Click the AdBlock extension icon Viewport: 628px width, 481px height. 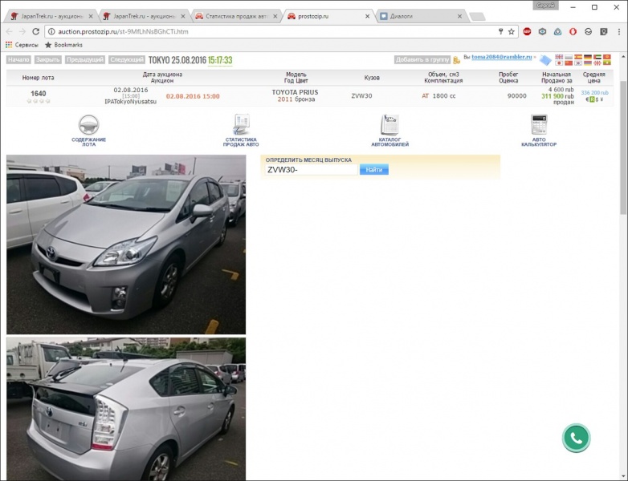click(x=528, y=31)
